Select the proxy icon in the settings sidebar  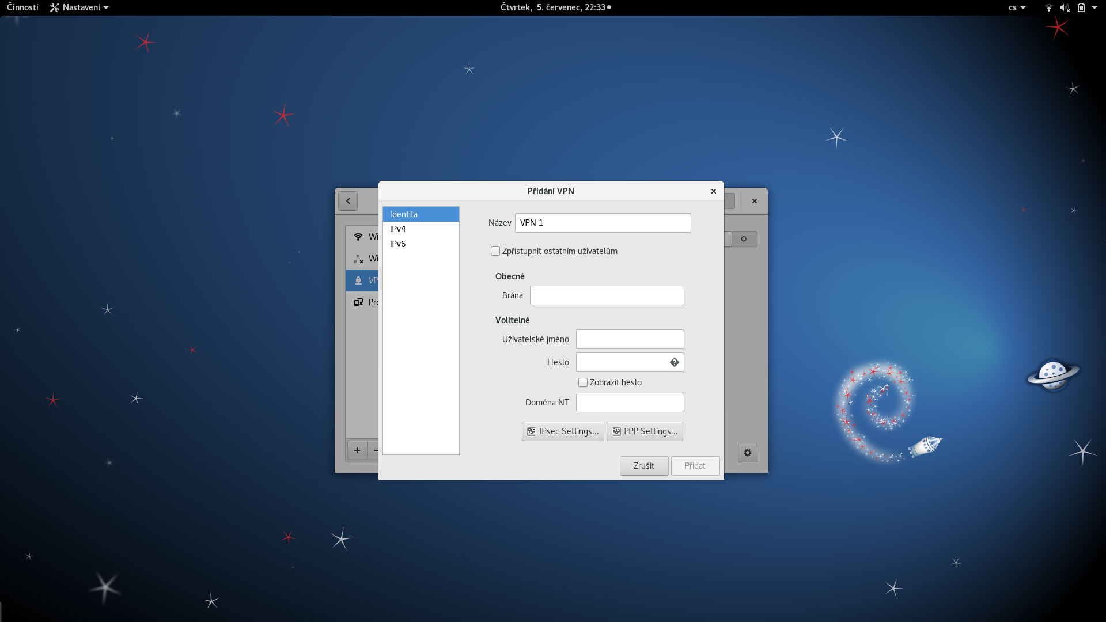click(x=358, y=302)
